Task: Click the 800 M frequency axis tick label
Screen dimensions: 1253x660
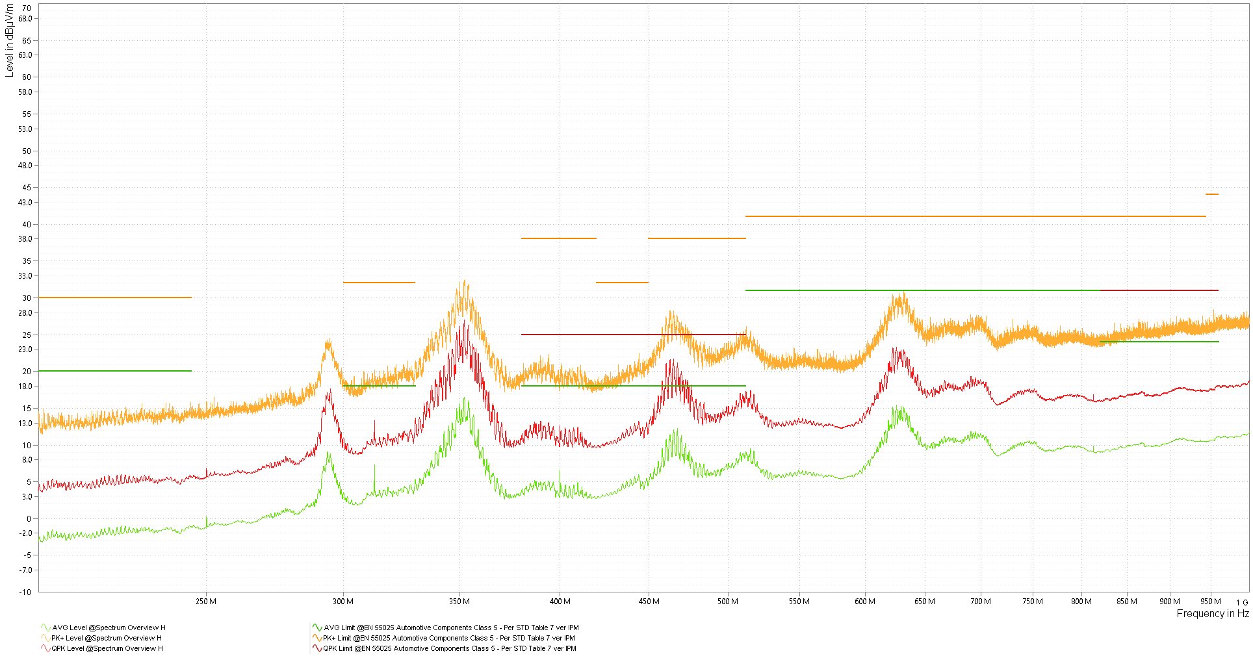Action: 1081,602
